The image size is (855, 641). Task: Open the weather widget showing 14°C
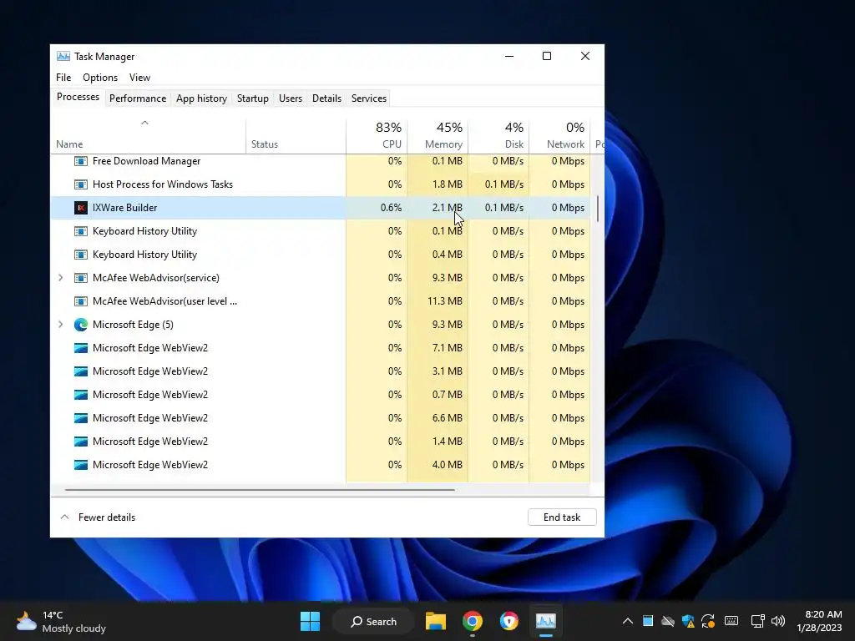60,621
